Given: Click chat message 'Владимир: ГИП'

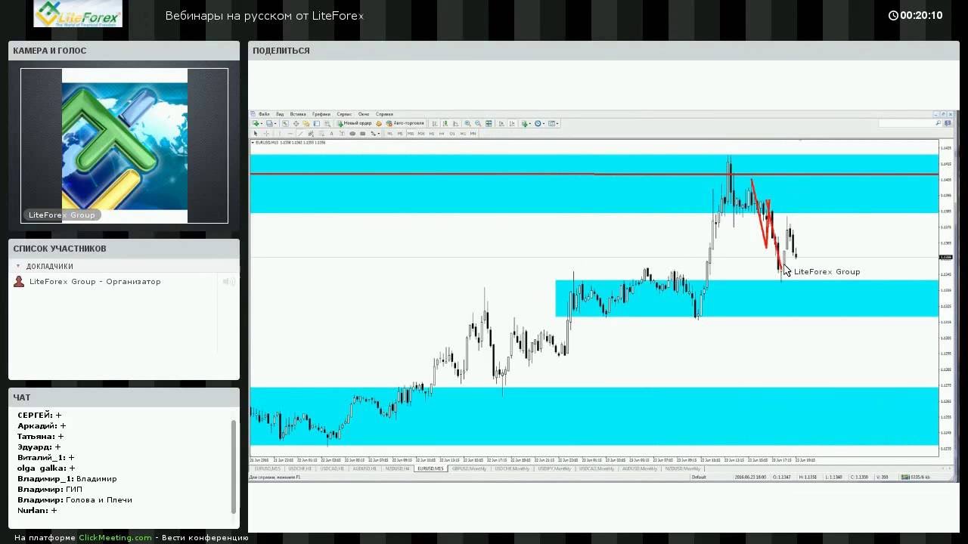Looking at the screenshot, I should (x=50, y=489).
